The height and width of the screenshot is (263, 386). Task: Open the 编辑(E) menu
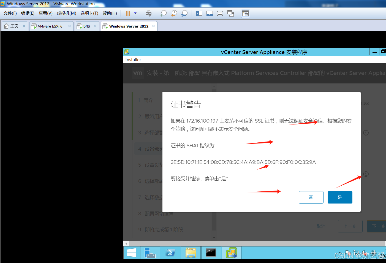coord(28,13)
